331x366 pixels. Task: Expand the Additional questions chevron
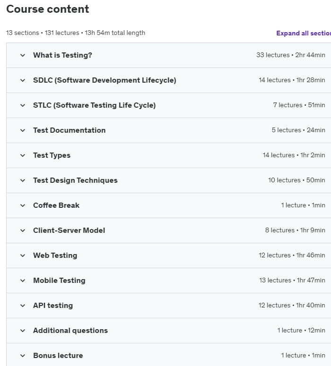[x=23, y=331]
